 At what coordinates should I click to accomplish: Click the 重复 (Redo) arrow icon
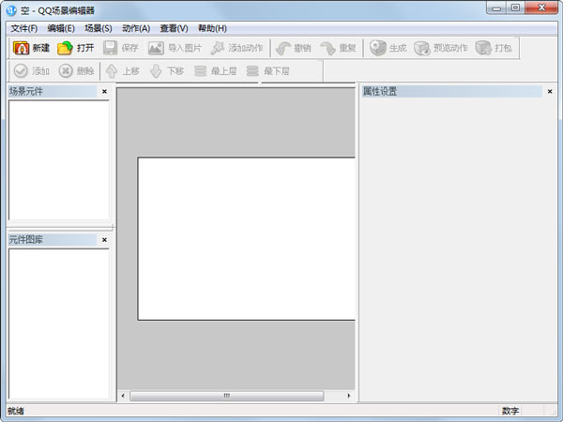[x=327, y=48]
